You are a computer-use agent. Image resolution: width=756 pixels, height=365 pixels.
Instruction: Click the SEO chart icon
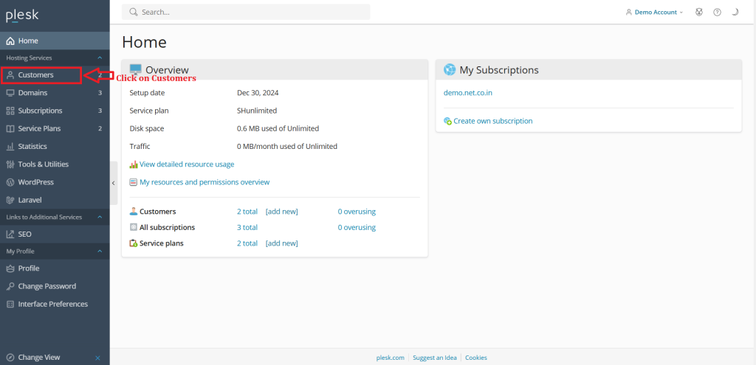(10, 234)
